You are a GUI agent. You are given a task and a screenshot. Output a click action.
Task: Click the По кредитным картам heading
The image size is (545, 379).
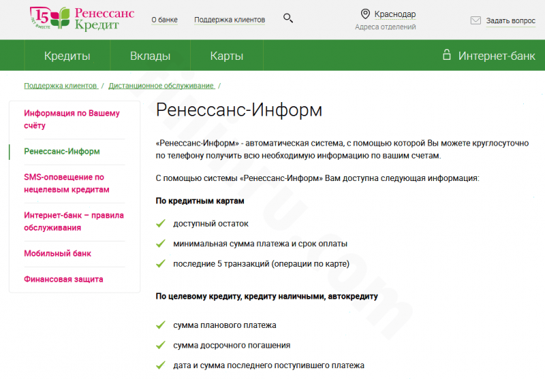[x=200, y=201]
